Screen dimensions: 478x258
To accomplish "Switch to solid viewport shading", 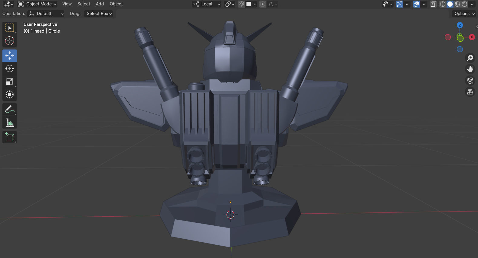I will pos(450,4).
